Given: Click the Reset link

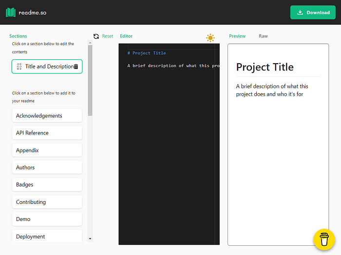Looking at the screenshot, I should pyautogui.click(x=108, y=36).
